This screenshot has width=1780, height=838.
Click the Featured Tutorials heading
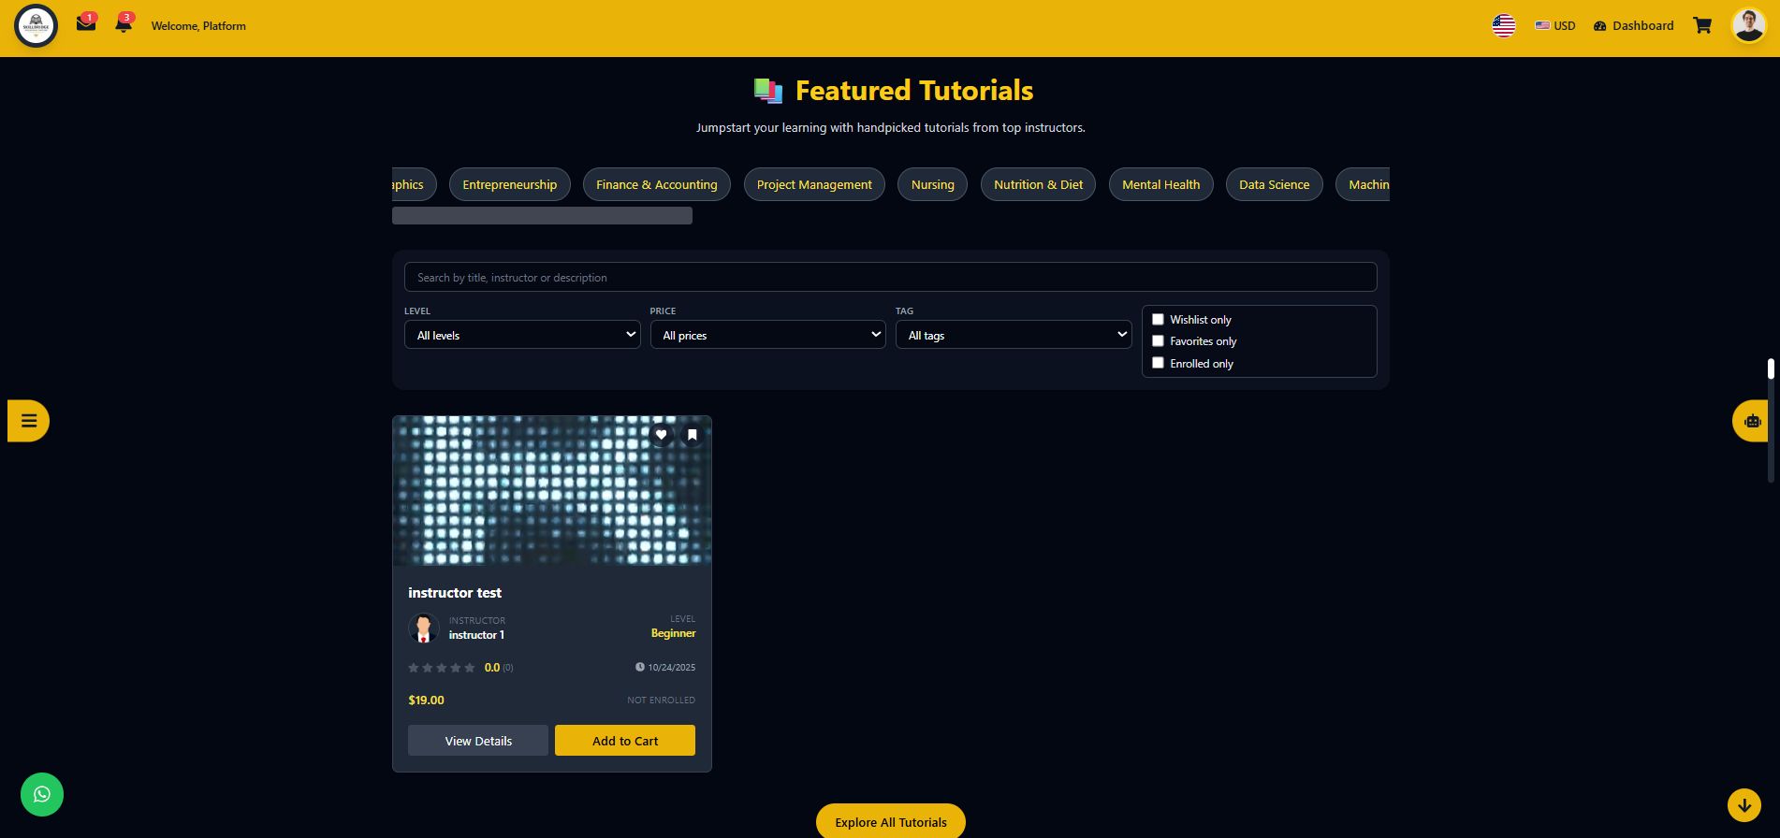[914, 91]
